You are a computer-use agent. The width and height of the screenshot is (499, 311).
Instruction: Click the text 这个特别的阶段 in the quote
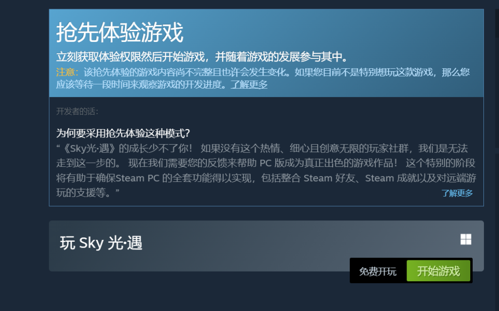tap(441, 163)
